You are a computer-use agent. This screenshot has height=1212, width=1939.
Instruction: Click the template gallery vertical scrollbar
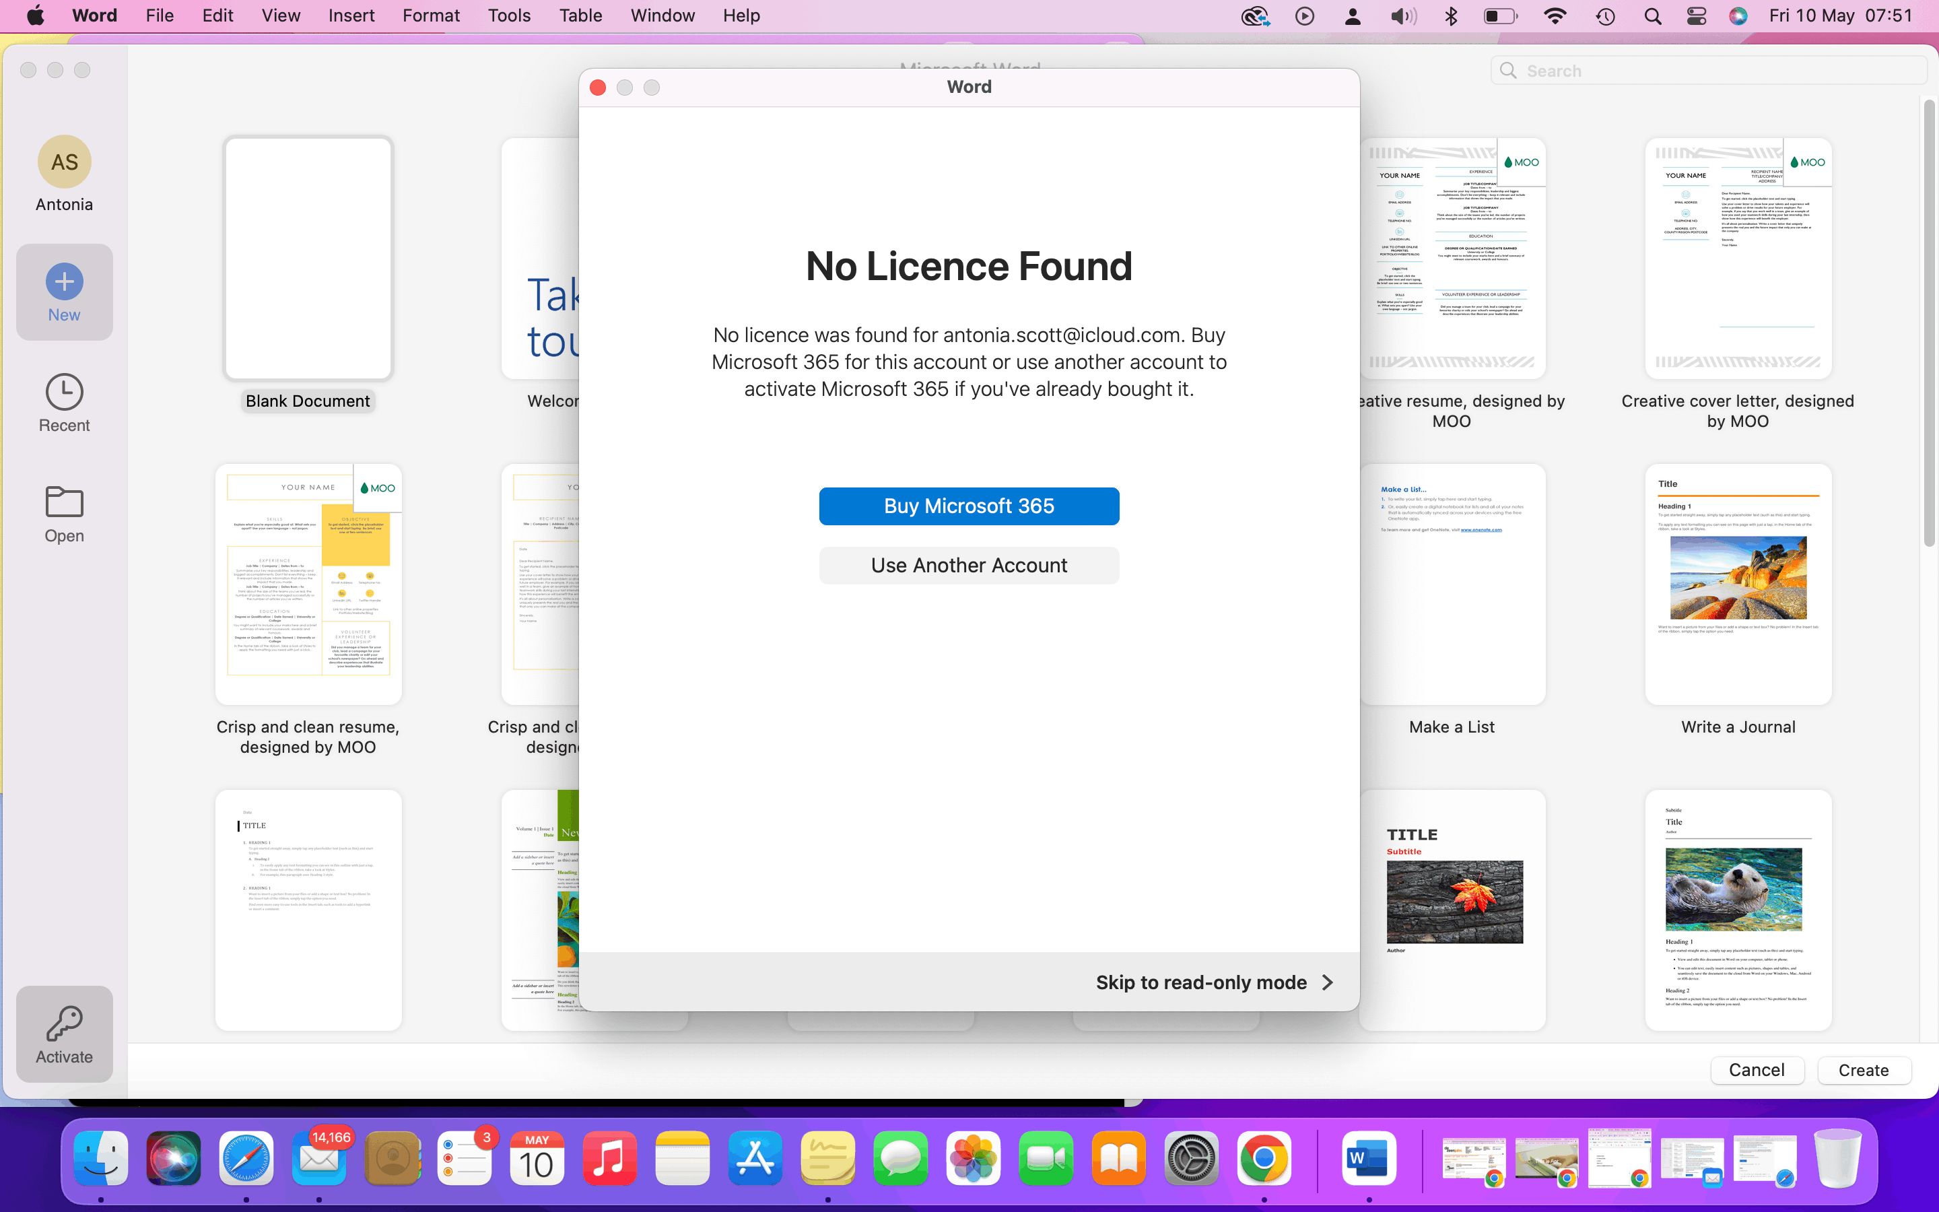(x=1929, y=321)
